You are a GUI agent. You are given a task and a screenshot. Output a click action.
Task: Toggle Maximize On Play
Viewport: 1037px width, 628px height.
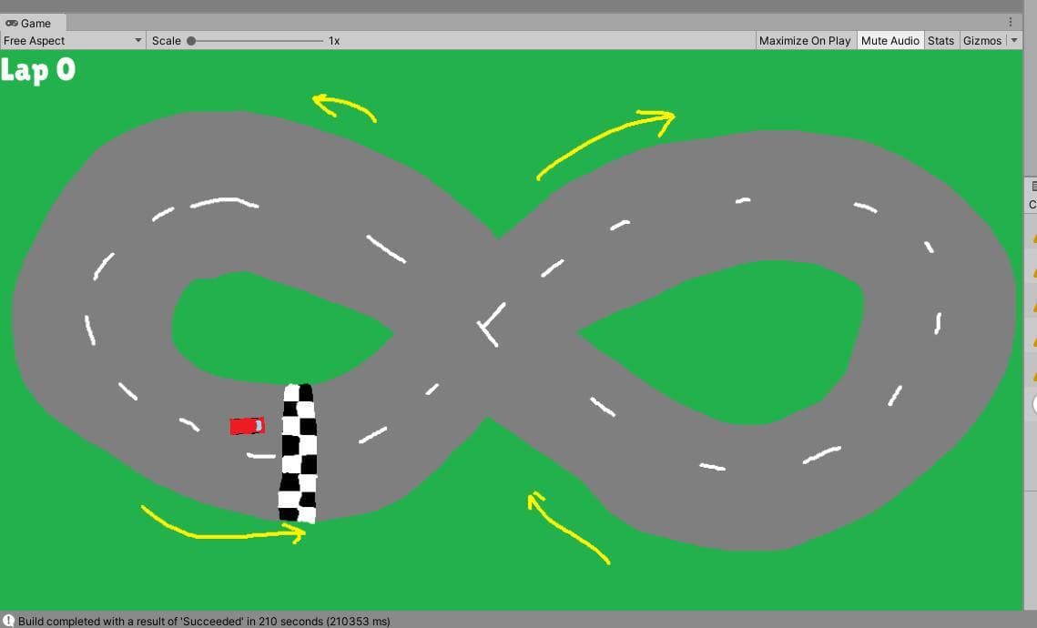805,40
